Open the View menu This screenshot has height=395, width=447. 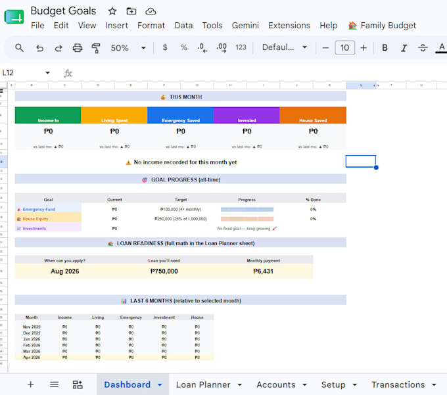coord(87,26)
